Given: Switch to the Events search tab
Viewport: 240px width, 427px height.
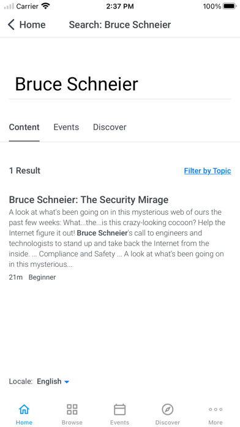Looking at the screenshot, I should (66, 127).
